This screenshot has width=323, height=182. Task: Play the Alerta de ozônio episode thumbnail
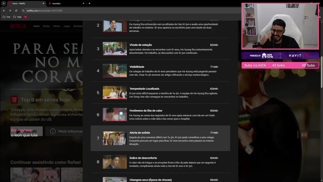[115, 138]
